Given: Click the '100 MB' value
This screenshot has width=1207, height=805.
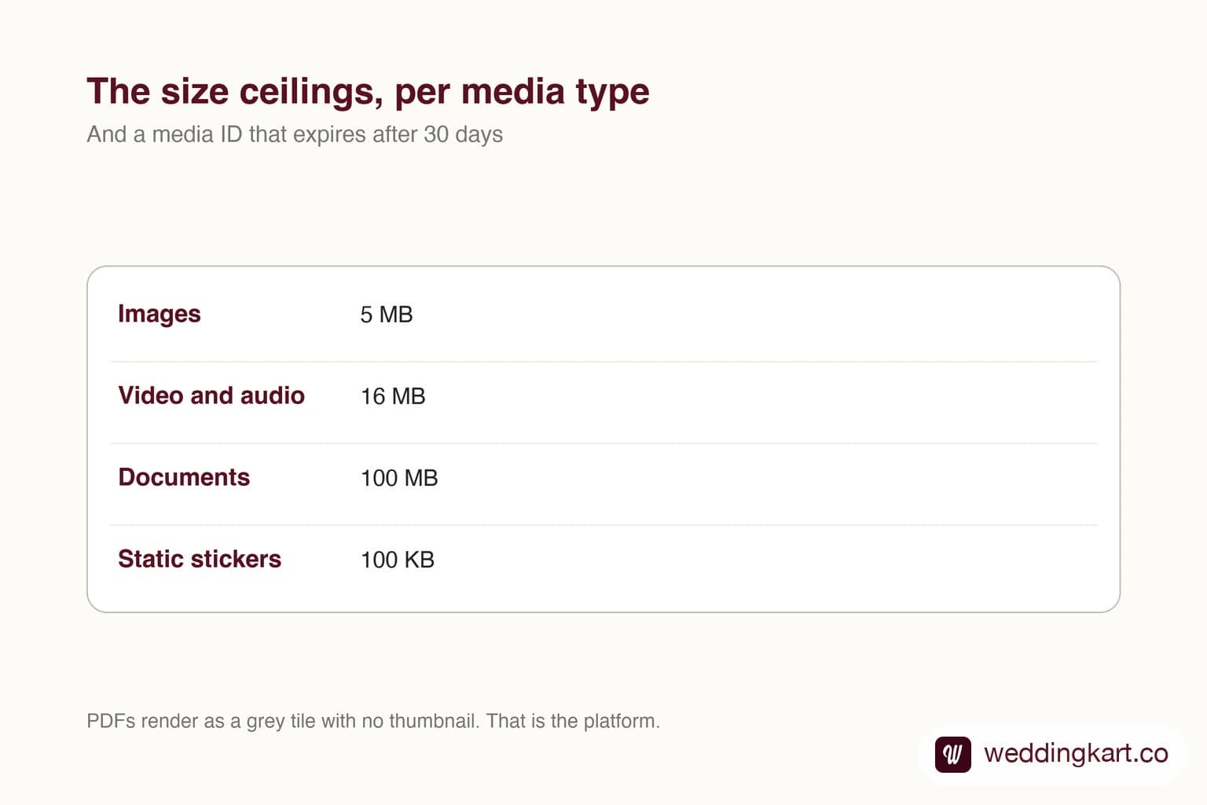Looking at the screenshot, I should [399, 478].
